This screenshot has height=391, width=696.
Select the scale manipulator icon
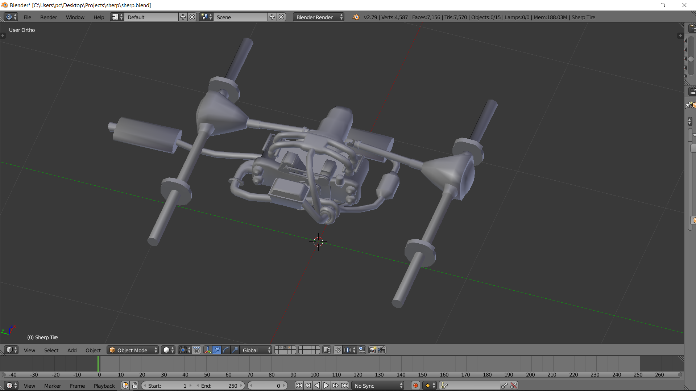tap(235, 350)
